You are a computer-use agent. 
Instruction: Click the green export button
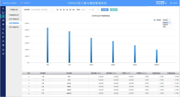tap(114, 10)
